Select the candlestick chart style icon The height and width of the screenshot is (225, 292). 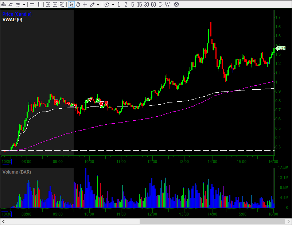(x=3, y=4)
